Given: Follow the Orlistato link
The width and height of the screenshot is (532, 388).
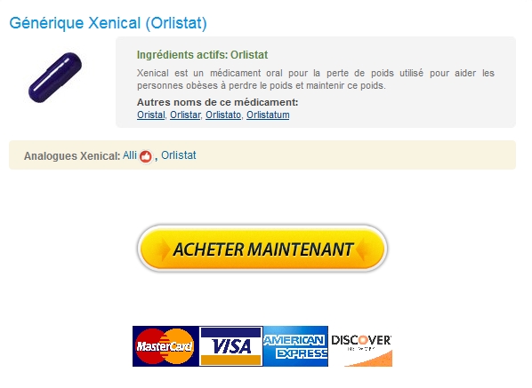Looking at the screenshot, I should (x=223, y=115).
